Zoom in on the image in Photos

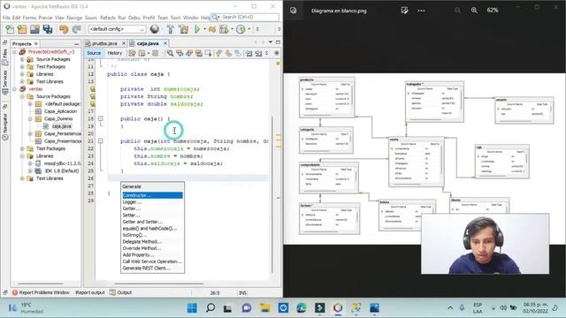click(x=474, y=11)
